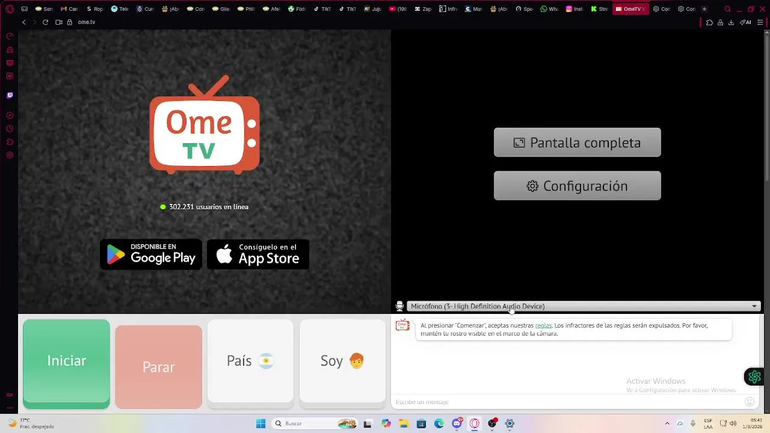The image size is (770, 433).
Task: Click the Parar button
Action: 158,367
